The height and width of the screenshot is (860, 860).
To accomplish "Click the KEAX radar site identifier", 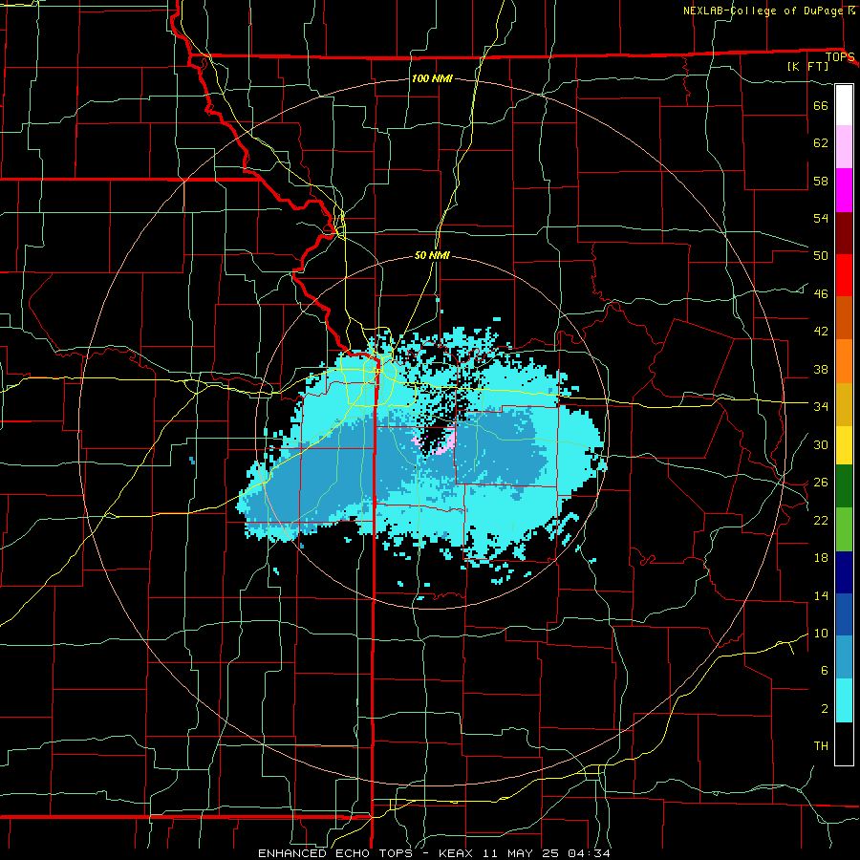I will click(x=458, y=853).
